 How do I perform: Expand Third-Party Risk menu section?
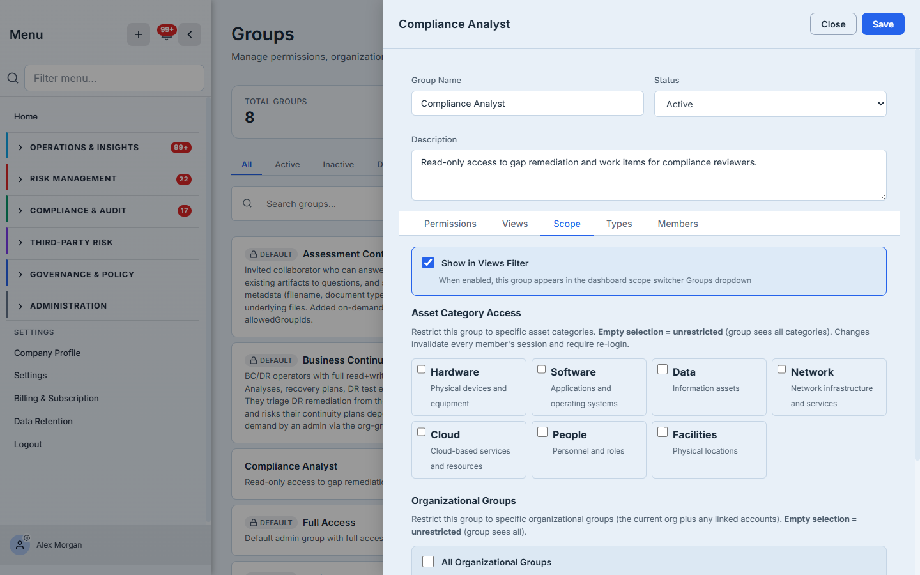(x=103, y=243)
